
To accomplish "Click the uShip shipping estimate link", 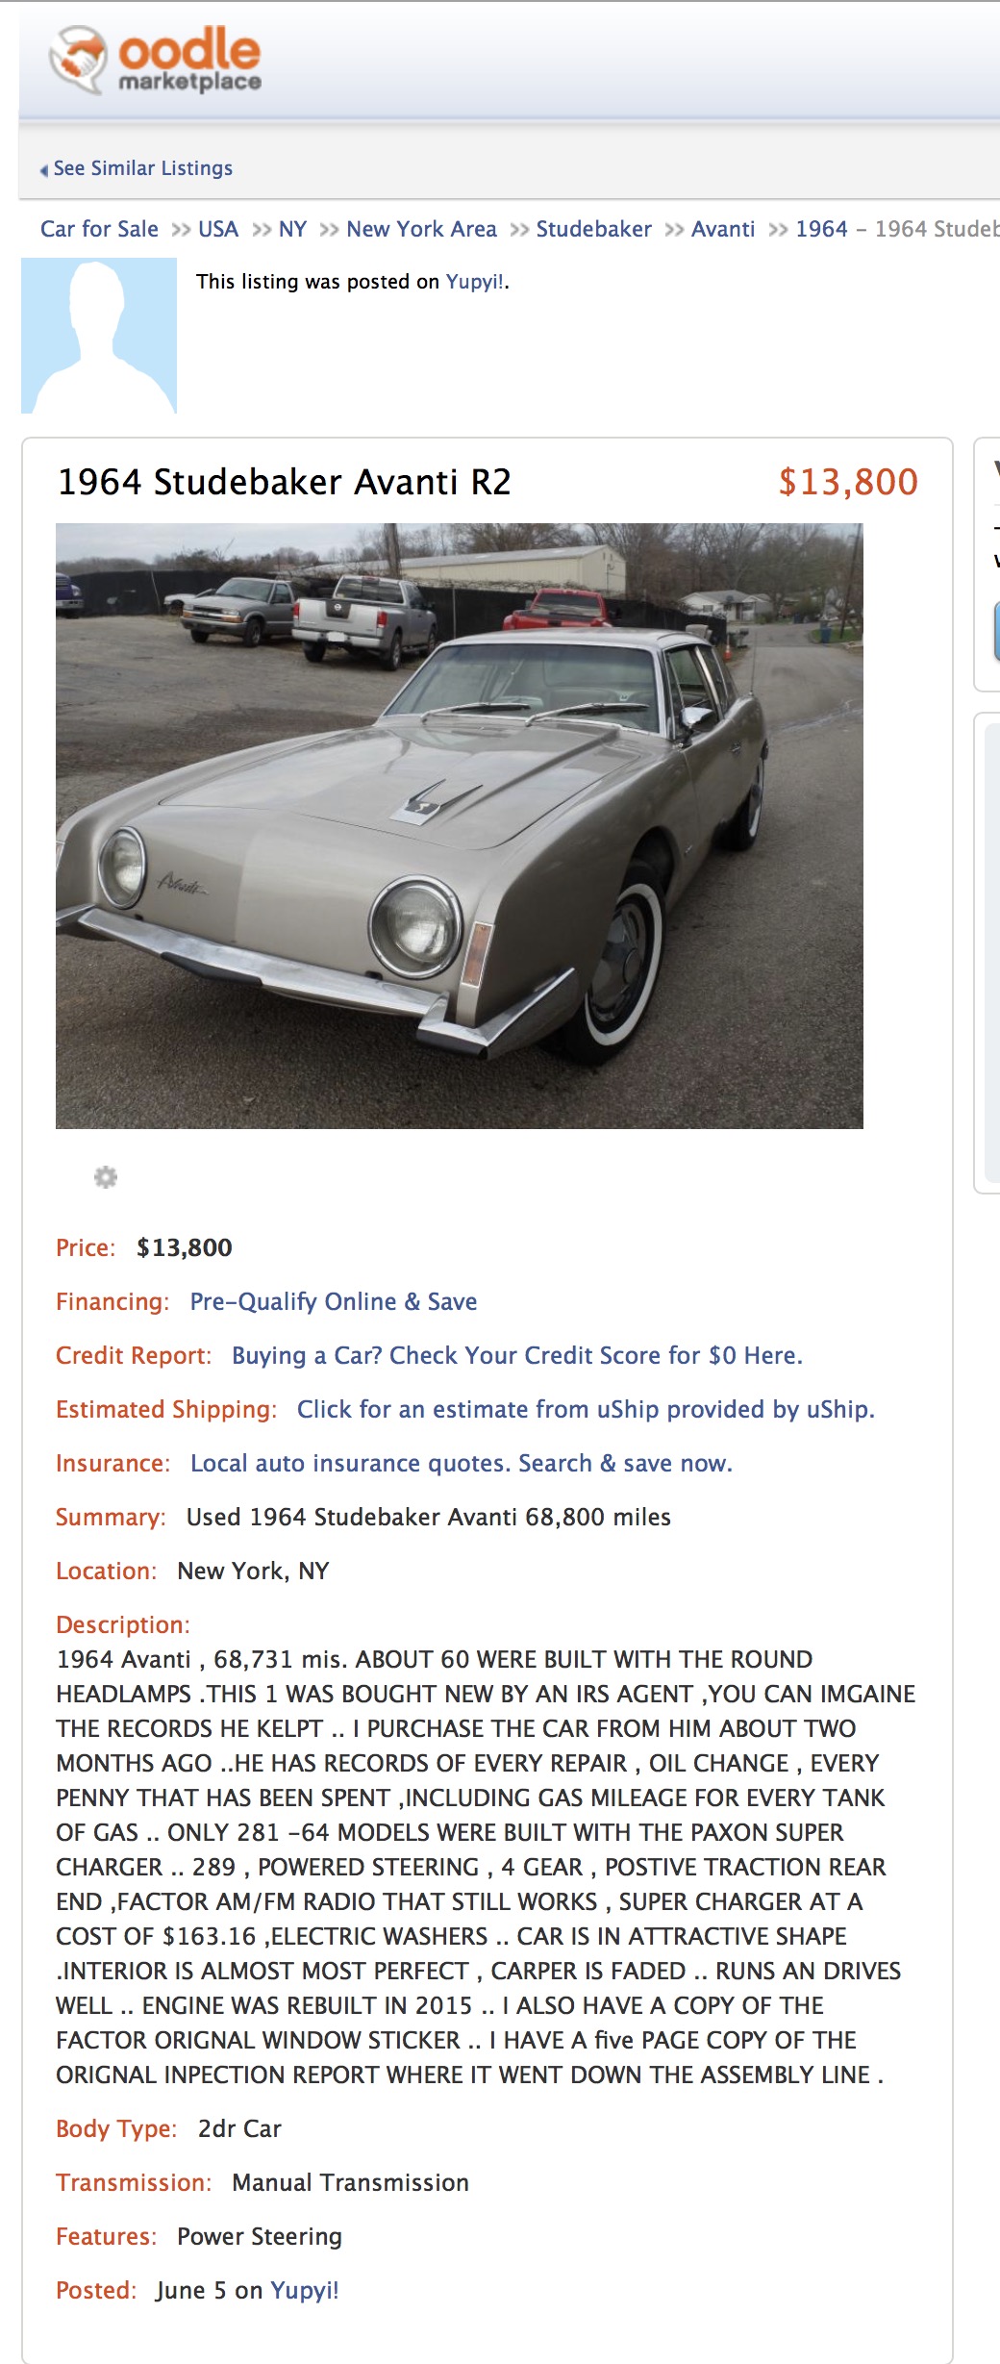I will click(586, 1409).
